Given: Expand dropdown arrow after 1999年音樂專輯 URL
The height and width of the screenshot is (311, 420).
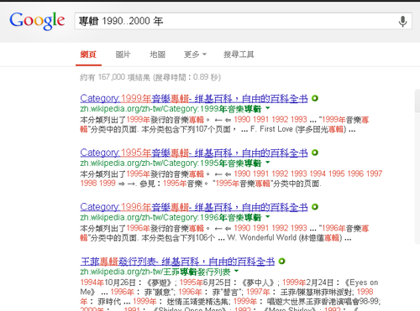Looking at the screenshot, I should click(268, 108).
